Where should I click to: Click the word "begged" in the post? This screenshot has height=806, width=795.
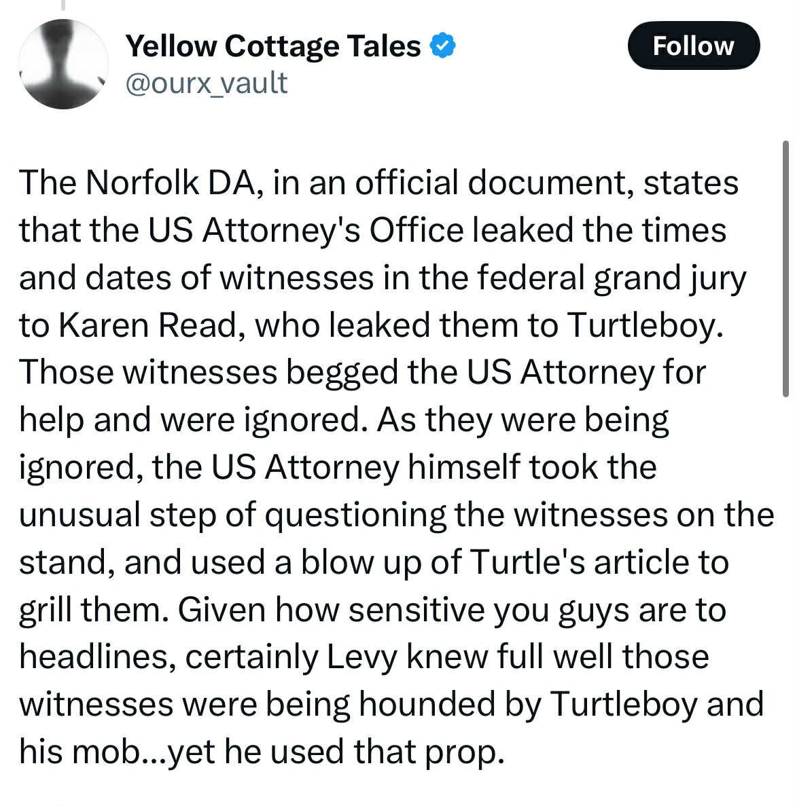(342, 373)
